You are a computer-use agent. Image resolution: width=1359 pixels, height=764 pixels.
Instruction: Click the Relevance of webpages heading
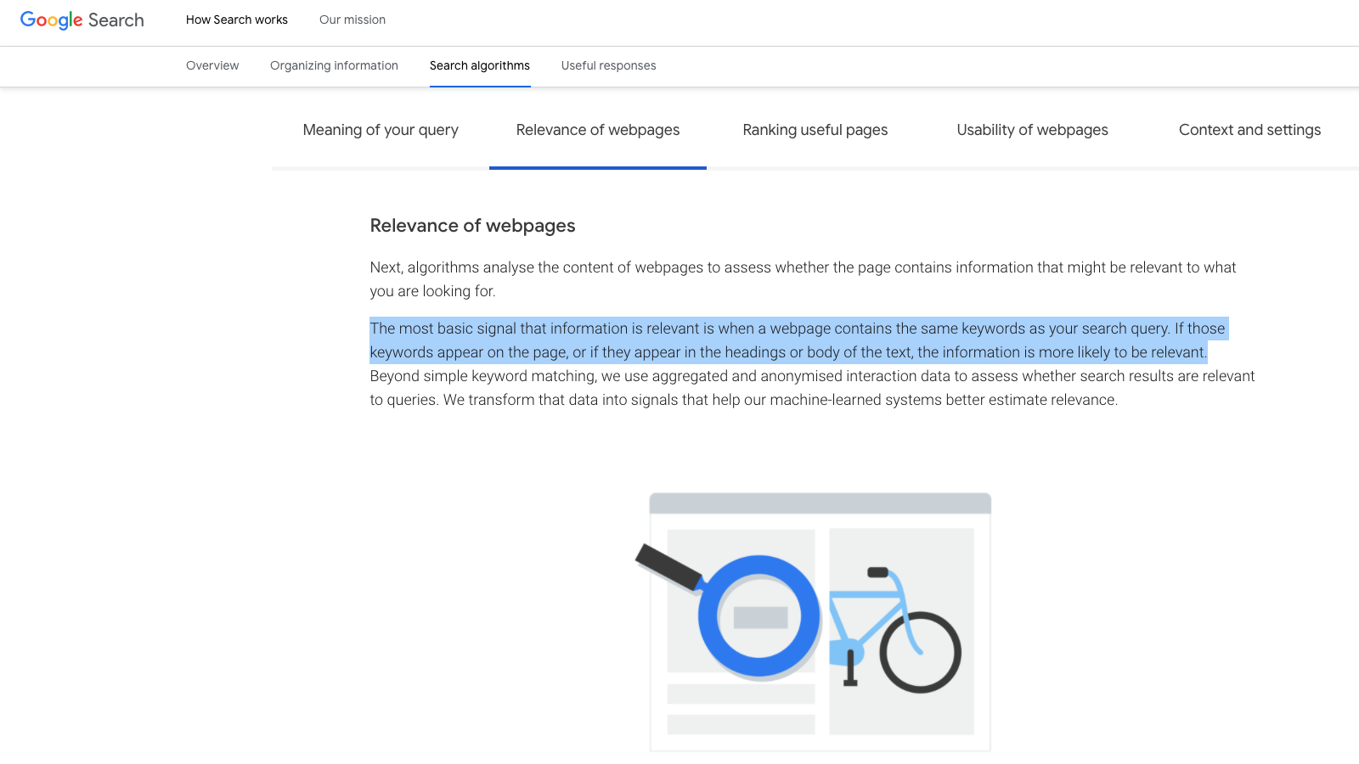[473, 226]
